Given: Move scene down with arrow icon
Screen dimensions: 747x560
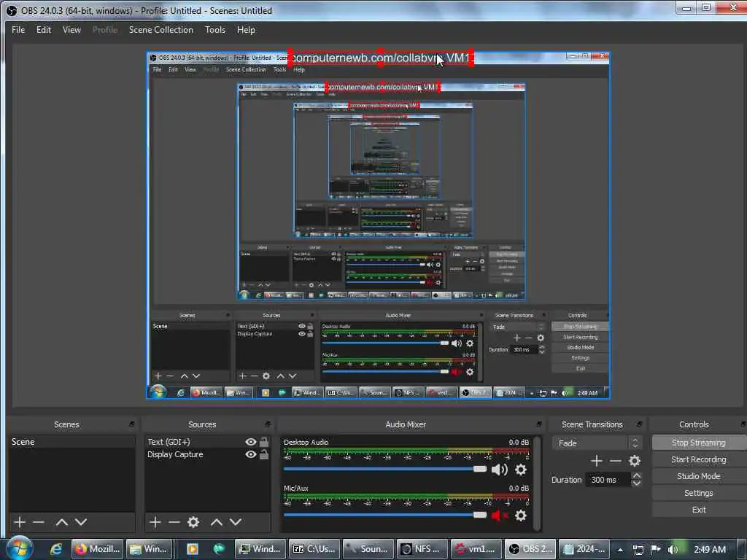Looking at the screenshot, I should click(81, 522).
